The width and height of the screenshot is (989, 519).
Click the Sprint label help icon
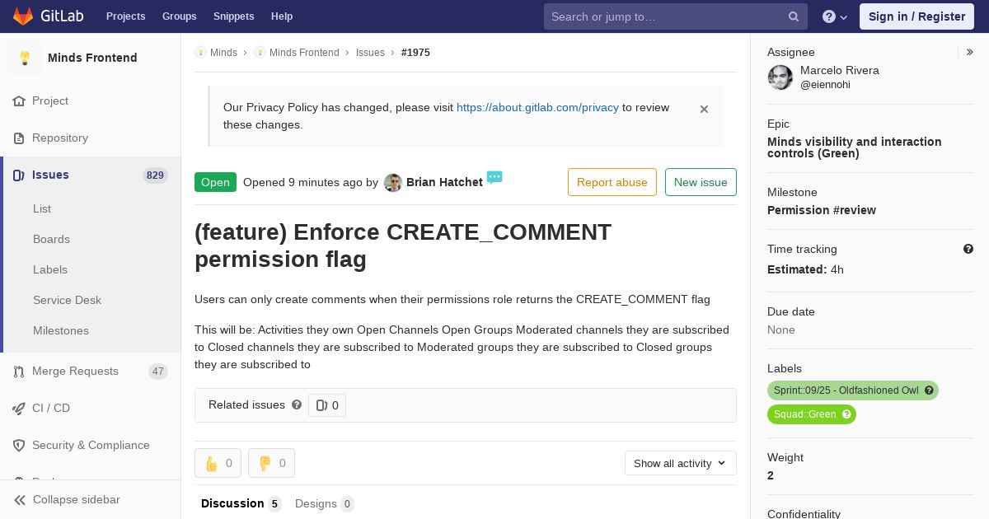(x=929, y=390)
